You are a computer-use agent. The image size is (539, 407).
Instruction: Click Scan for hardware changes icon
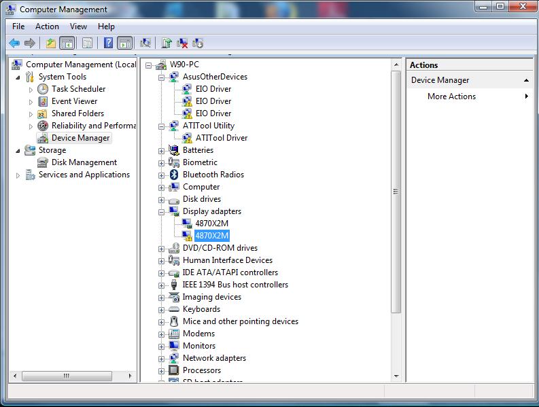[145, 43]
